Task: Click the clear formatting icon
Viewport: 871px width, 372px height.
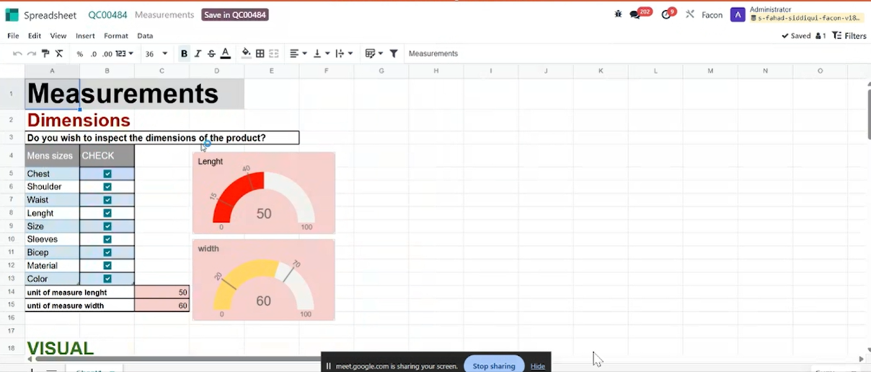Action: tap(59, 54)
